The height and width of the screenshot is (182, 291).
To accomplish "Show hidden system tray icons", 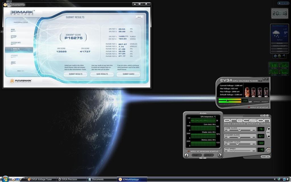I will [275, 179].
